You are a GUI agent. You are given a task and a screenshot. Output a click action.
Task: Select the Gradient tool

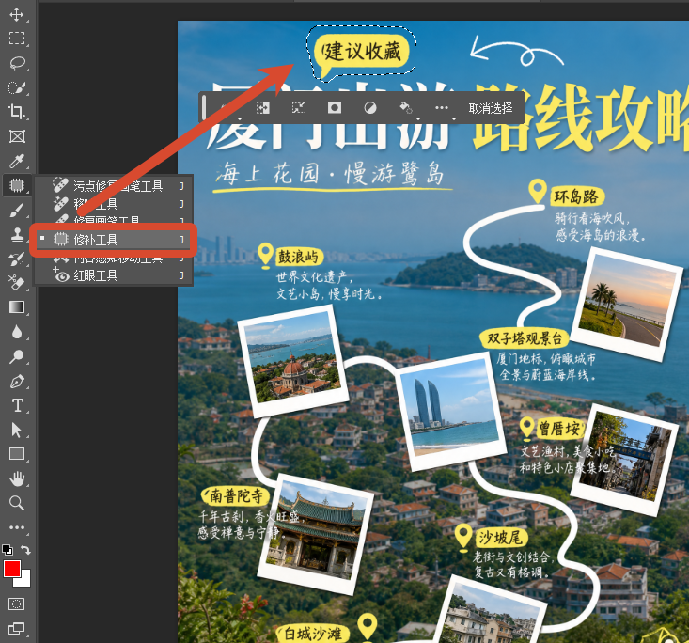point(17,306)
